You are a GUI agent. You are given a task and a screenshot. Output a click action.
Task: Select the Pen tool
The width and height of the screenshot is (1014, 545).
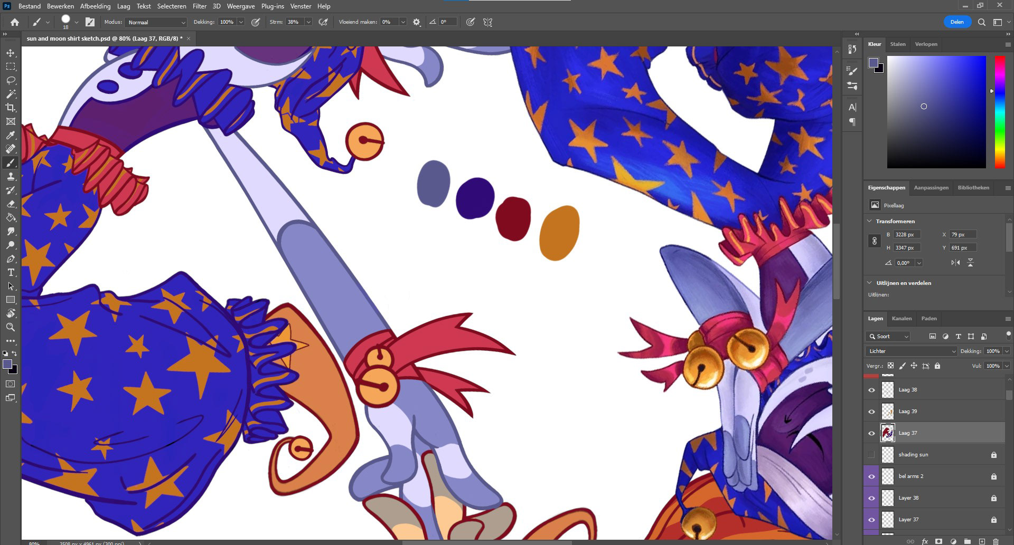11,259
